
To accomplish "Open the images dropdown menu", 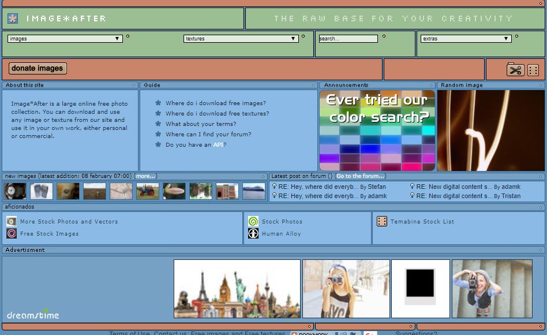I will (65, 39).
